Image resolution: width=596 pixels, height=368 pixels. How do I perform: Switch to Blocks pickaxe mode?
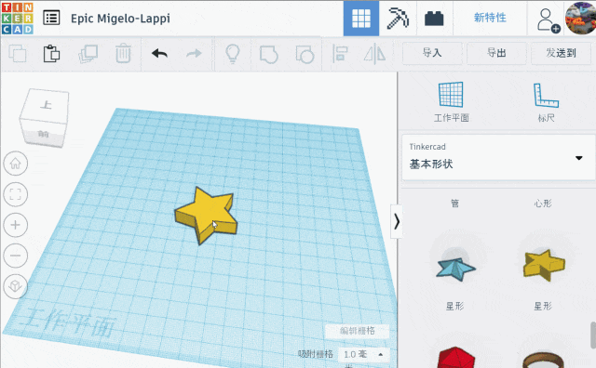pos(398,19)
